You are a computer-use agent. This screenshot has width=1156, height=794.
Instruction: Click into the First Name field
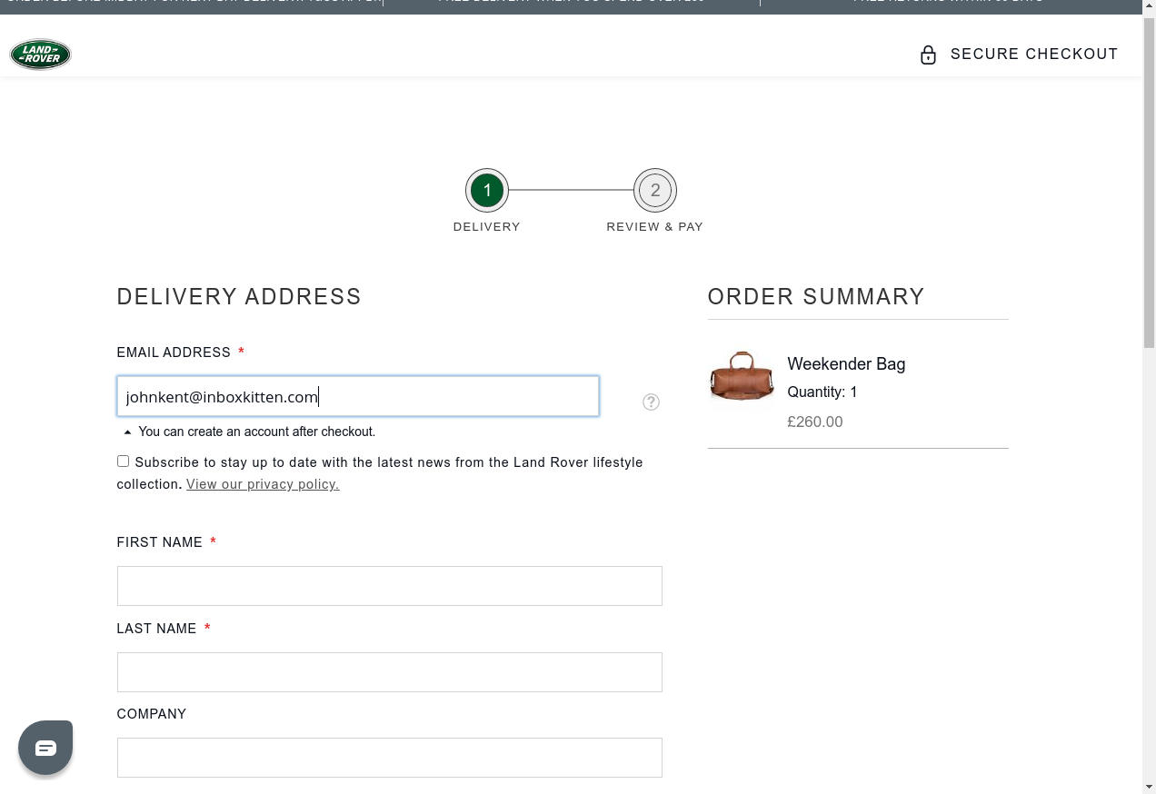click(x=389, y=586)
